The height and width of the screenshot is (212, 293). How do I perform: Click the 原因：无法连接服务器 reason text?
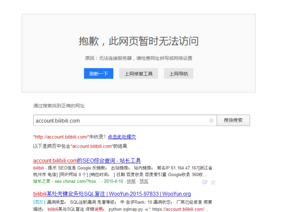point(139,58)
